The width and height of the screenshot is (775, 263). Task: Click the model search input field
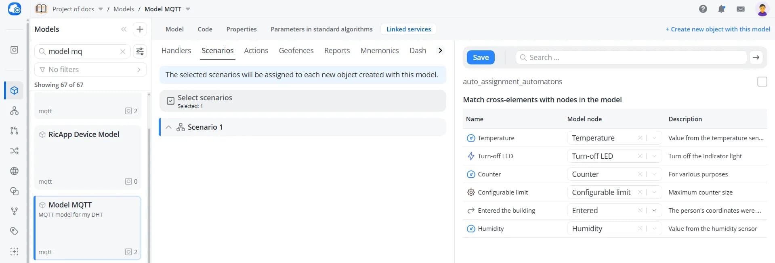coord(83,52)
